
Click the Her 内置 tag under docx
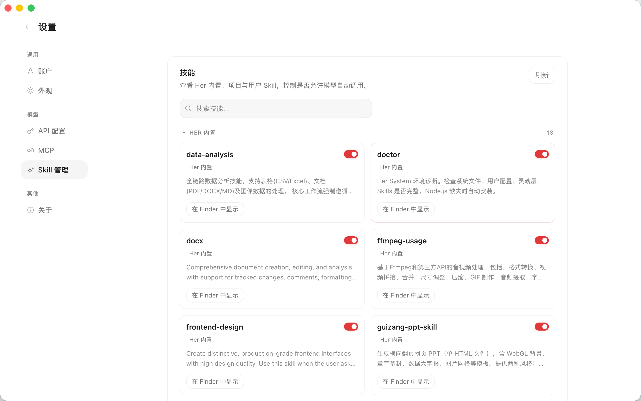click(x=201, y=254)
